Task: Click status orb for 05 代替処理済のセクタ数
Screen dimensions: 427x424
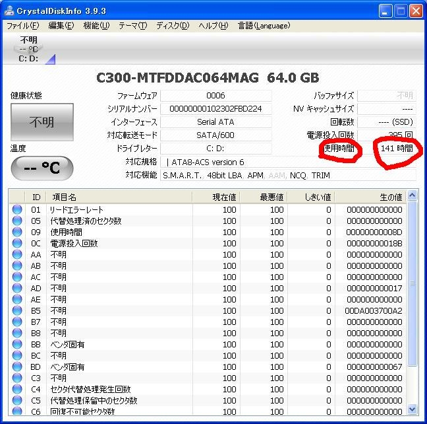Action: coord(17,221)
